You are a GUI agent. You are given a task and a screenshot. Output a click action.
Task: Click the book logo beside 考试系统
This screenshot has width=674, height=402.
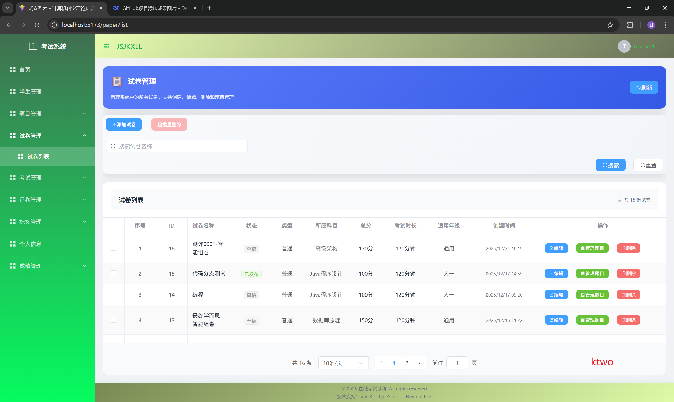33,46
